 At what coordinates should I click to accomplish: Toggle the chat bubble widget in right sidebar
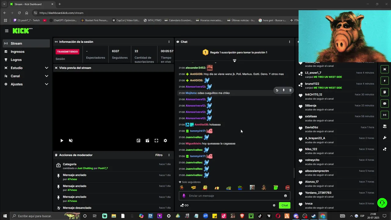(x=385, y=104)
